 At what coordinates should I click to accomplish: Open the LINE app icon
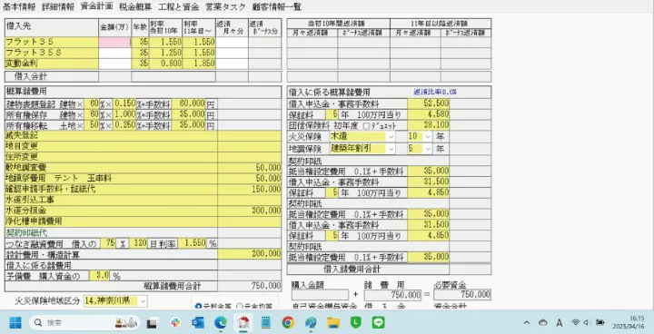point(378,322)
